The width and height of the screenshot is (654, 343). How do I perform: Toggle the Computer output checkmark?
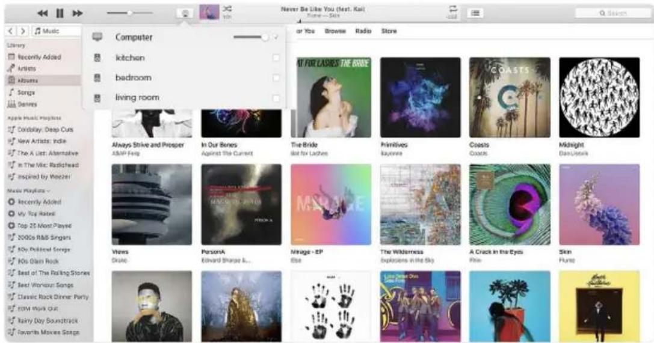276,37
